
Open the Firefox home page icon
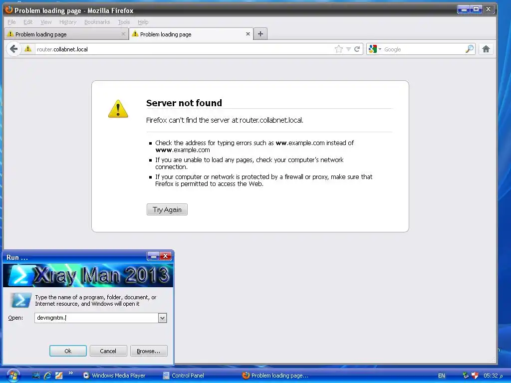click(x=486, y=49)
